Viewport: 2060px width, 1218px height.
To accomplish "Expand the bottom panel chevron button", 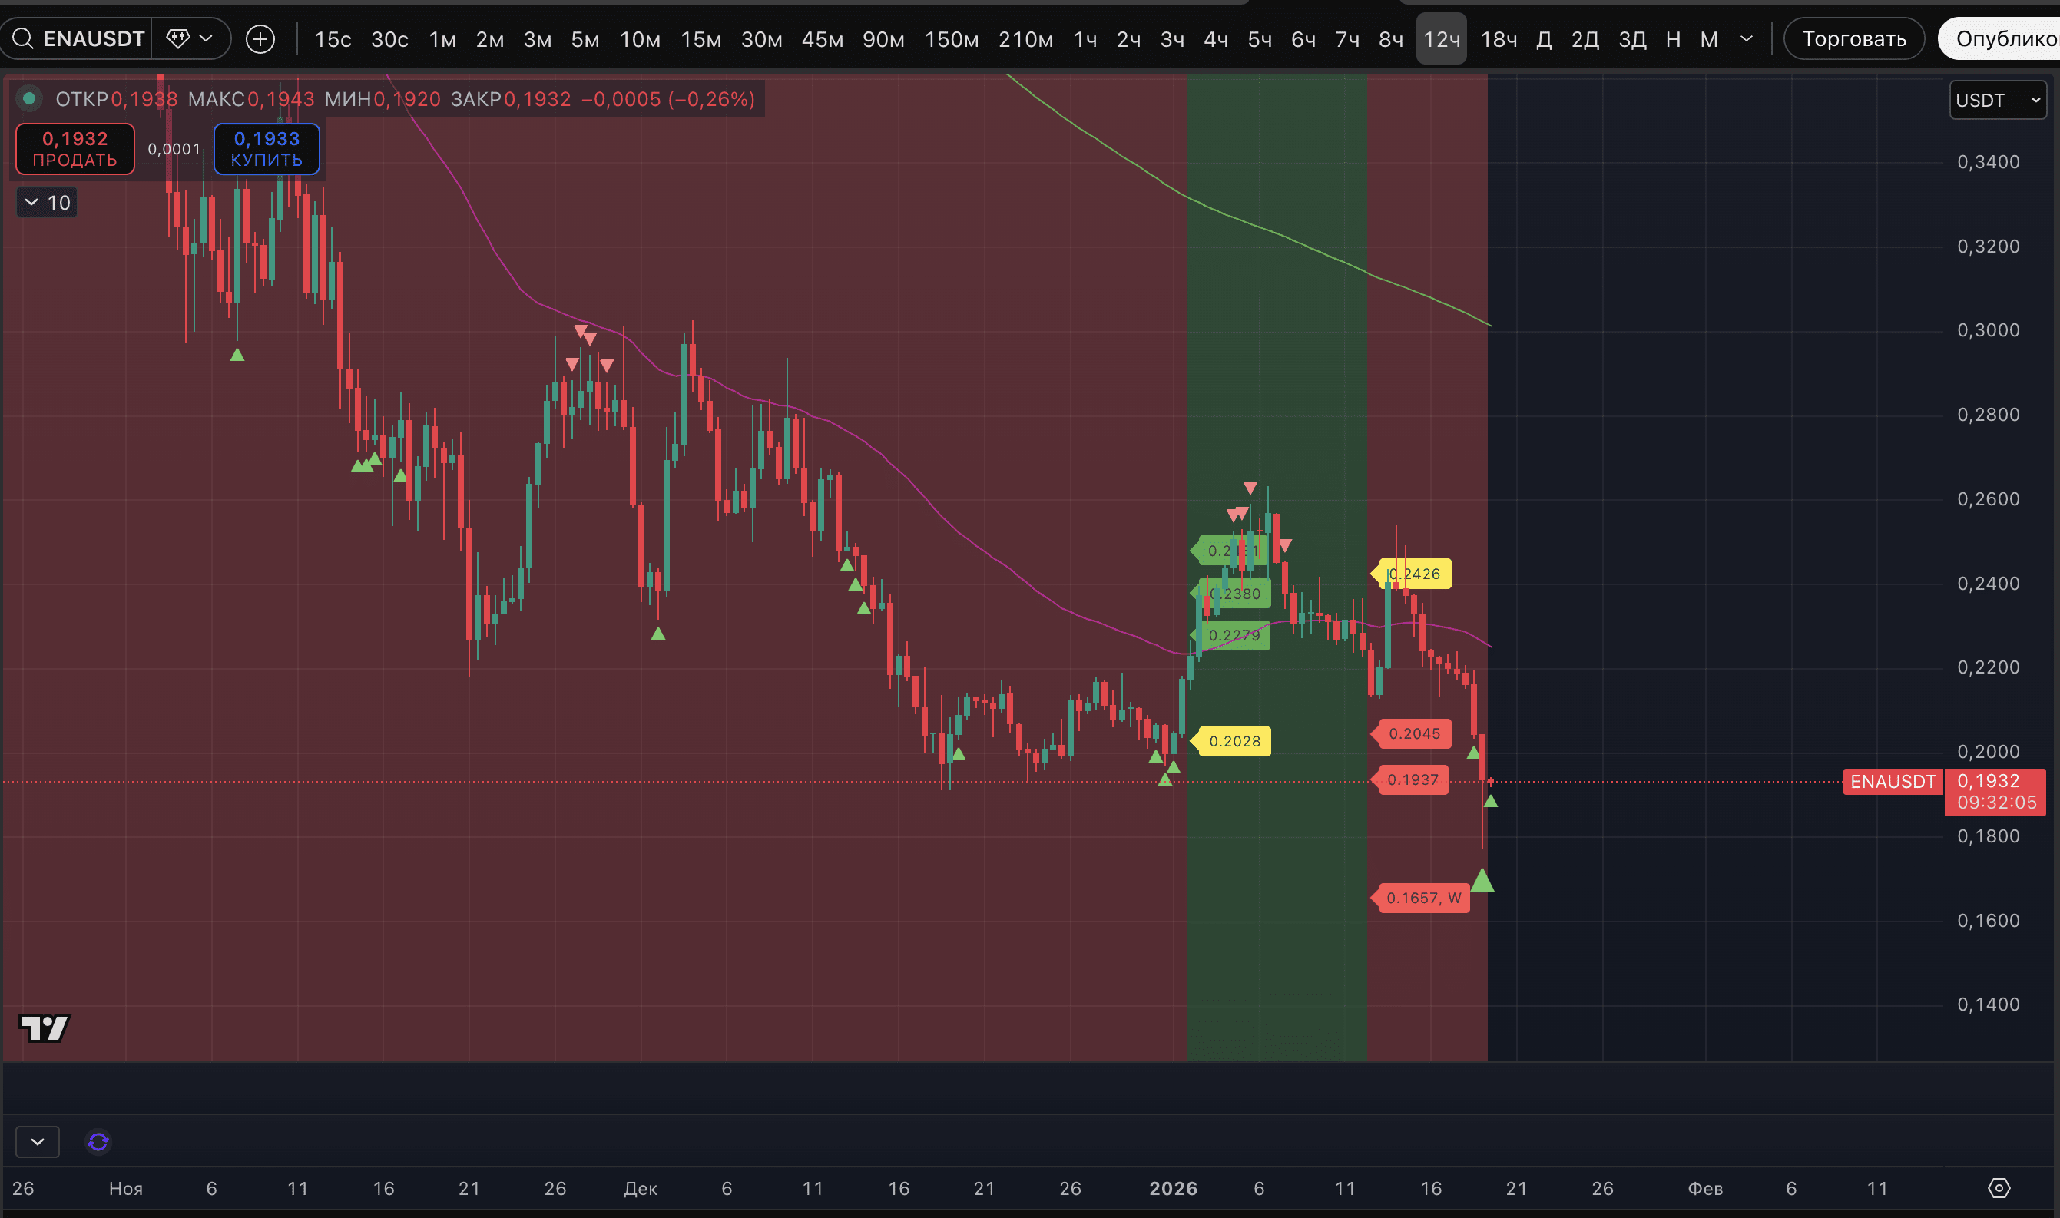I will [x=38, y=1142].
